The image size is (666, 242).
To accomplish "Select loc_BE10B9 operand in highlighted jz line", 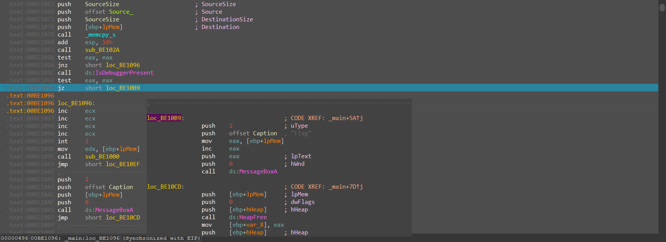I will click(x=123, y=88).
